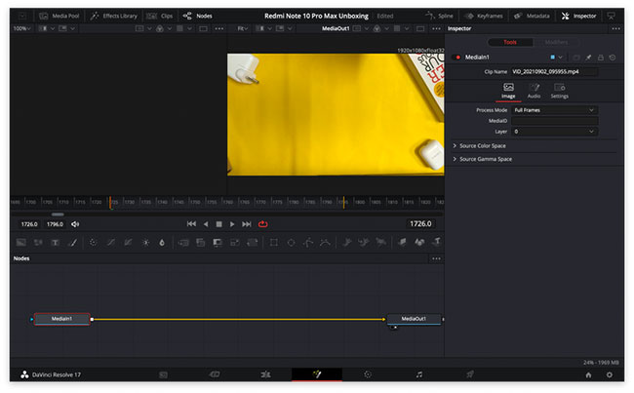Switch to the Audio tab in Inspector
The height and width of the screenshot is (393, 634).
(x=534, y=91)
